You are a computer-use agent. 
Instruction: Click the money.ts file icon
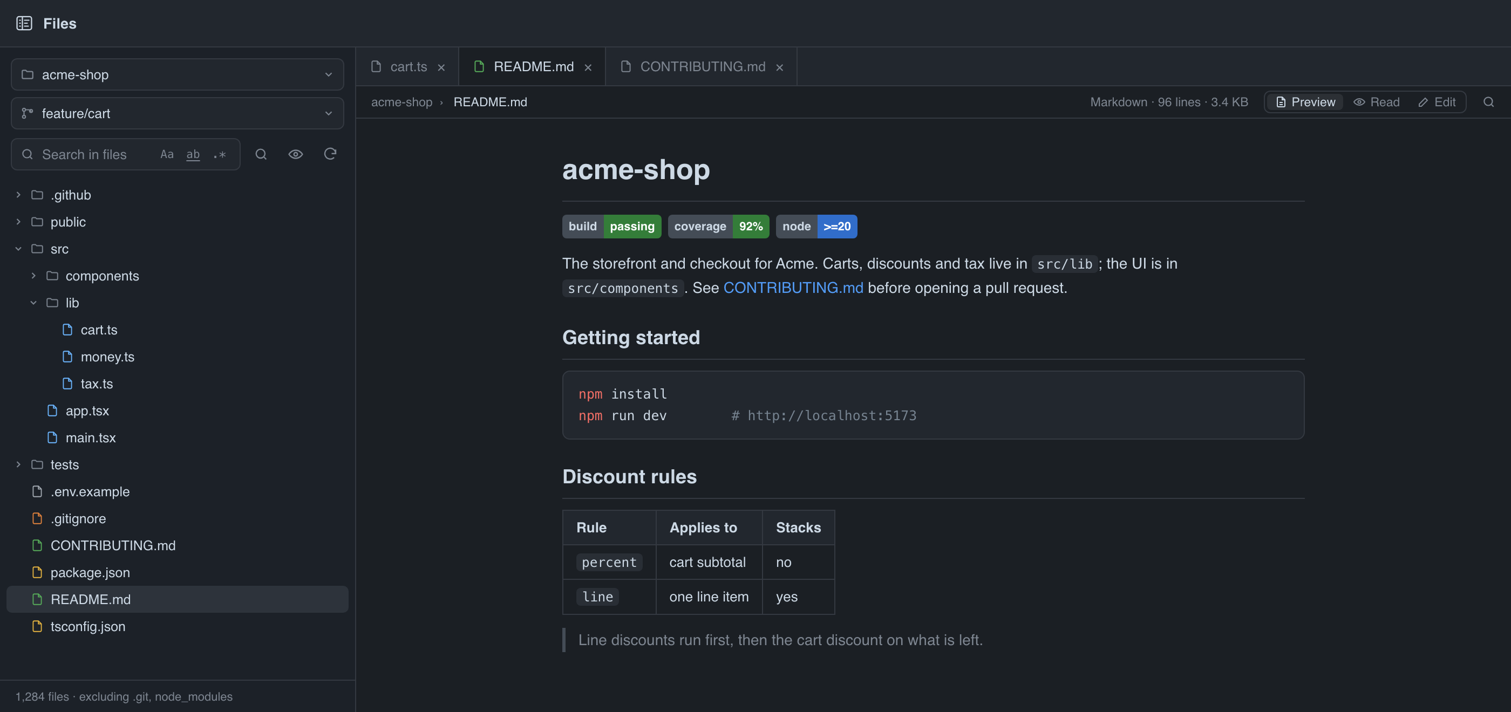67,357
